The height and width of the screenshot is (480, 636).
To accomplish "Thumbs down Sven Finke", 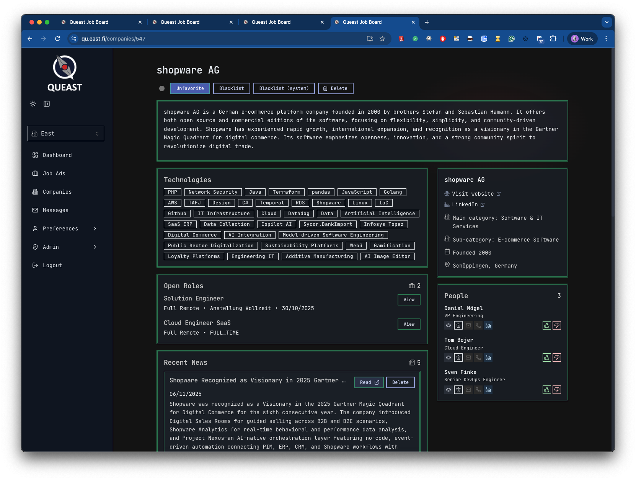I will pos(557,390).
